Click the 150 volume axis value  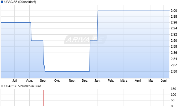(173, 89)
